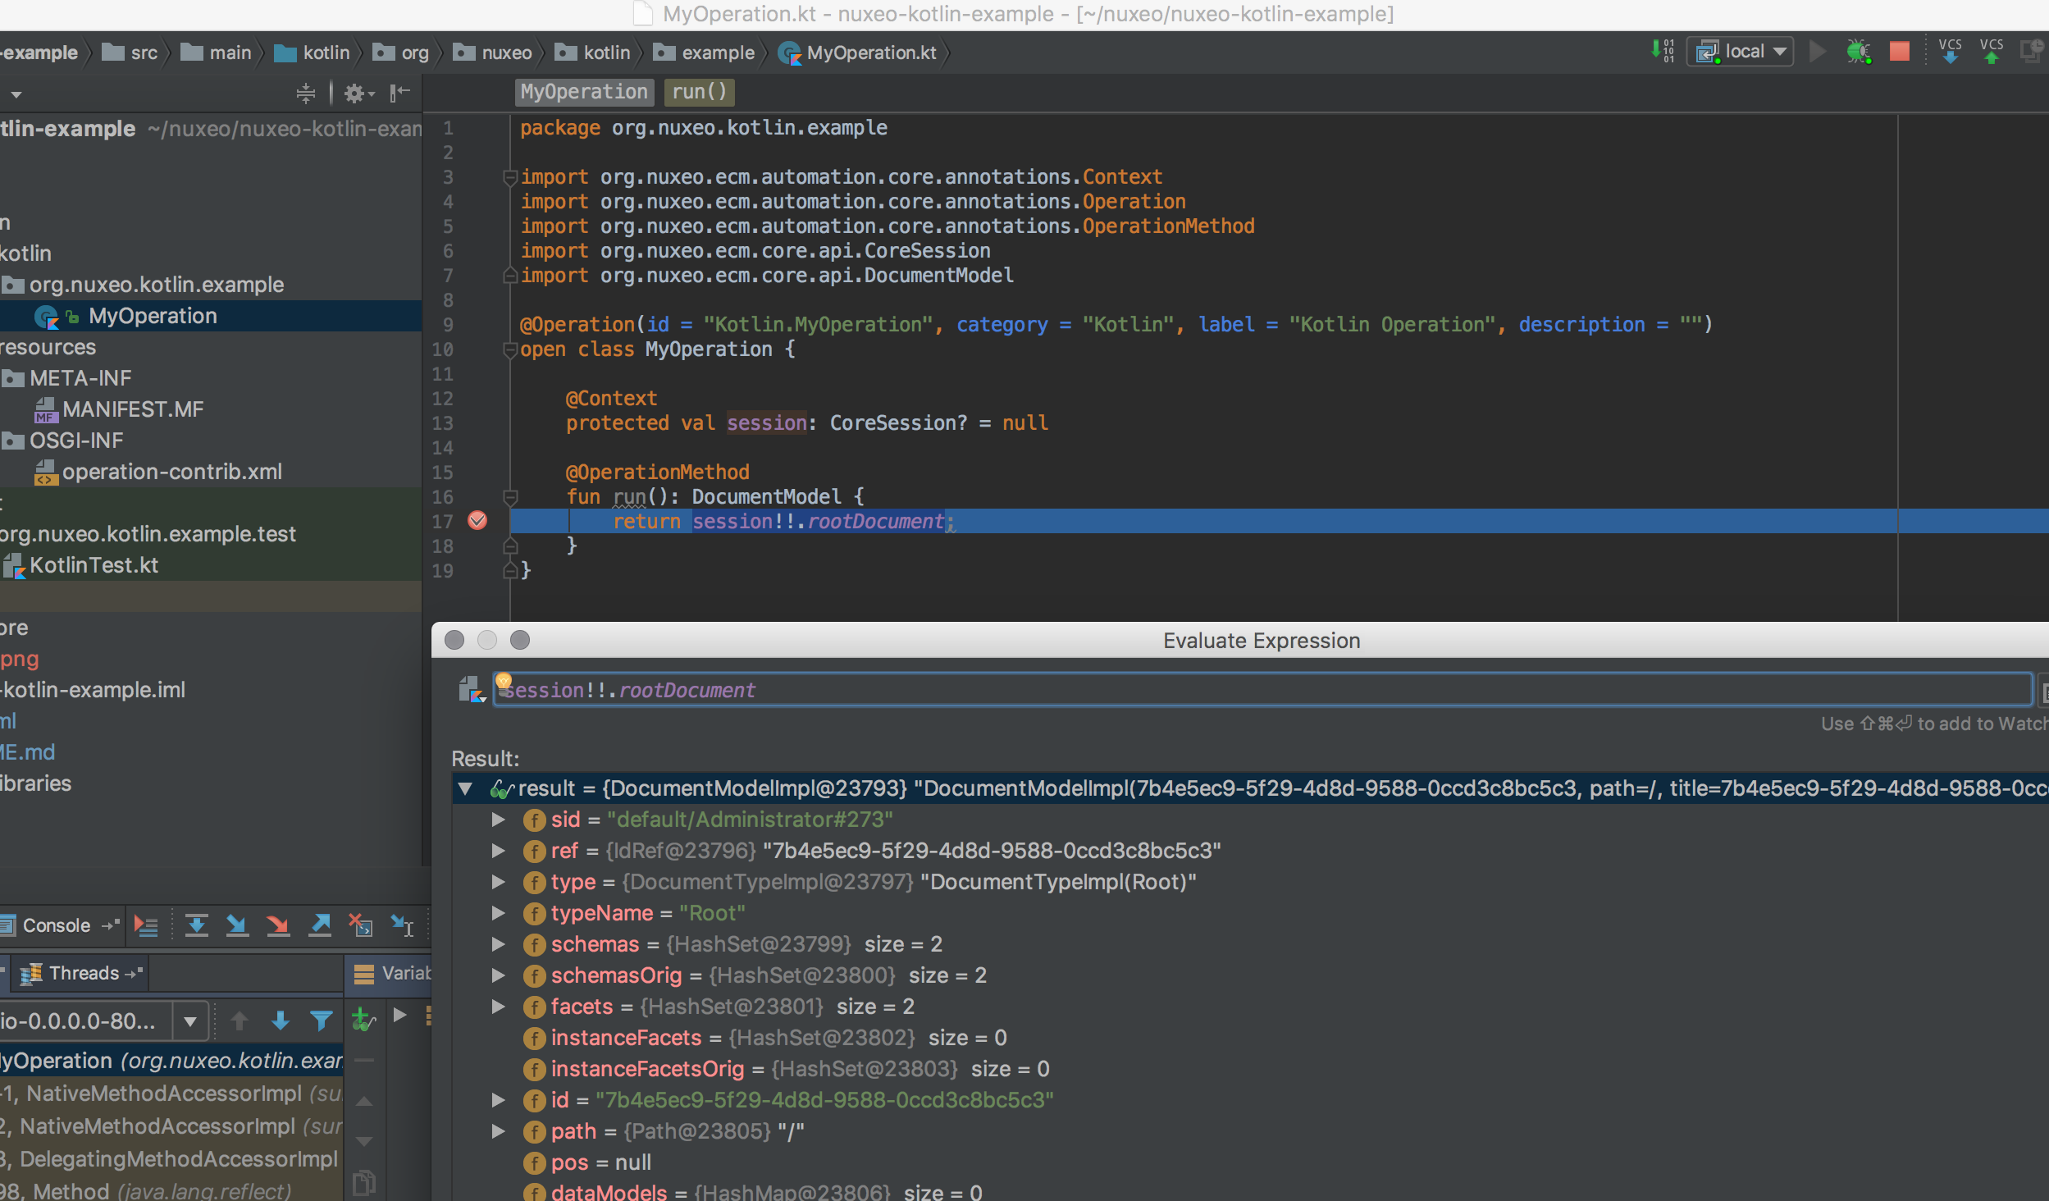Click the Add Watch glasses icon
The width and height of the screenshot is (2049, 1201).
point(363,1021)
